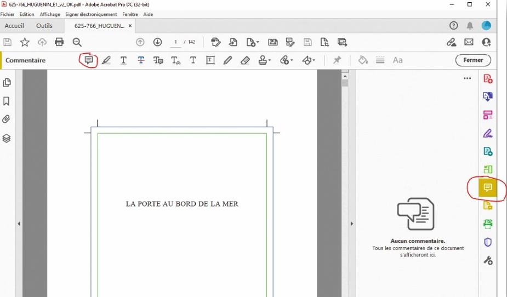Toggle the page thumbnails panel

[x=7, y=83]
